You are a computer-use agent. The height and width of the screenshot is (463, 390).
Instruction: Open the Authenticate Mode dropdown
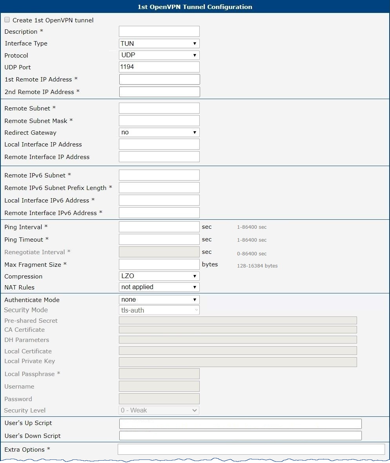click(x=159, y=300)
